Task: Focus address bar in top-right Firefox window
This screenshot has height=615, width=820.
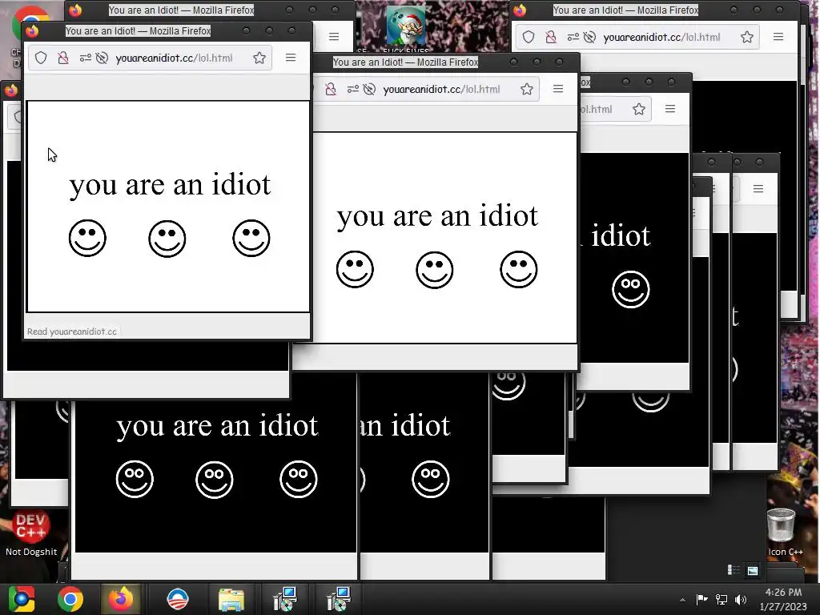Action: coord(637,37)
